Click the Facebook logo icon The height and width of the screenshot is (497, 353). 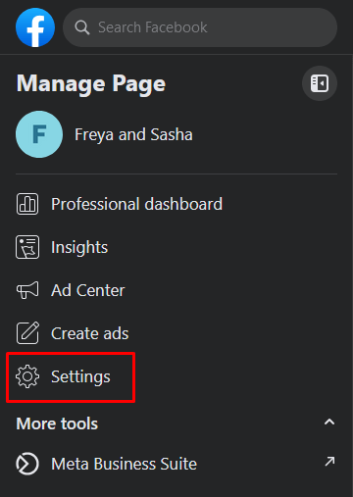(35, 27)
